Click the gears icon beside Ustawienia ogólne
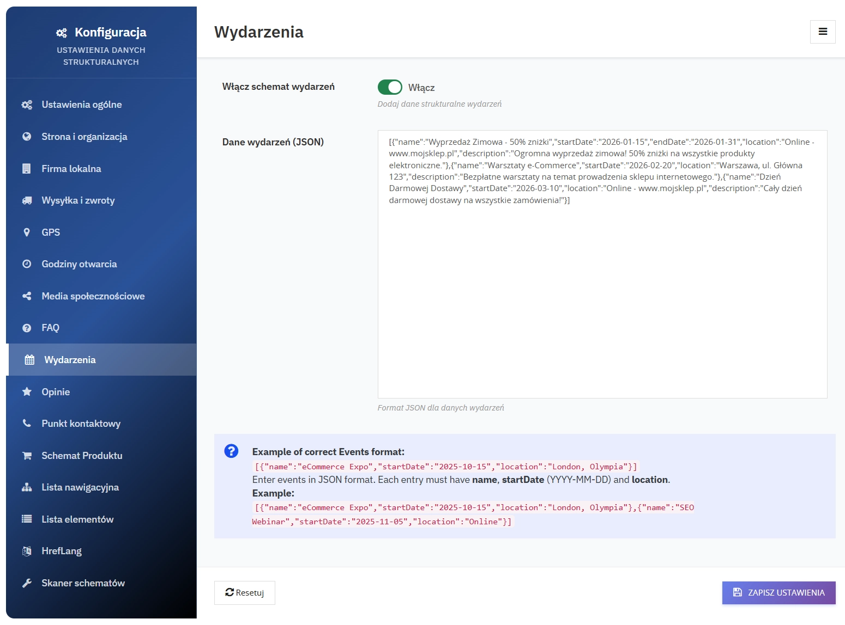The width and height of the screenshot is (845, 625). click(x=27, y=105)
